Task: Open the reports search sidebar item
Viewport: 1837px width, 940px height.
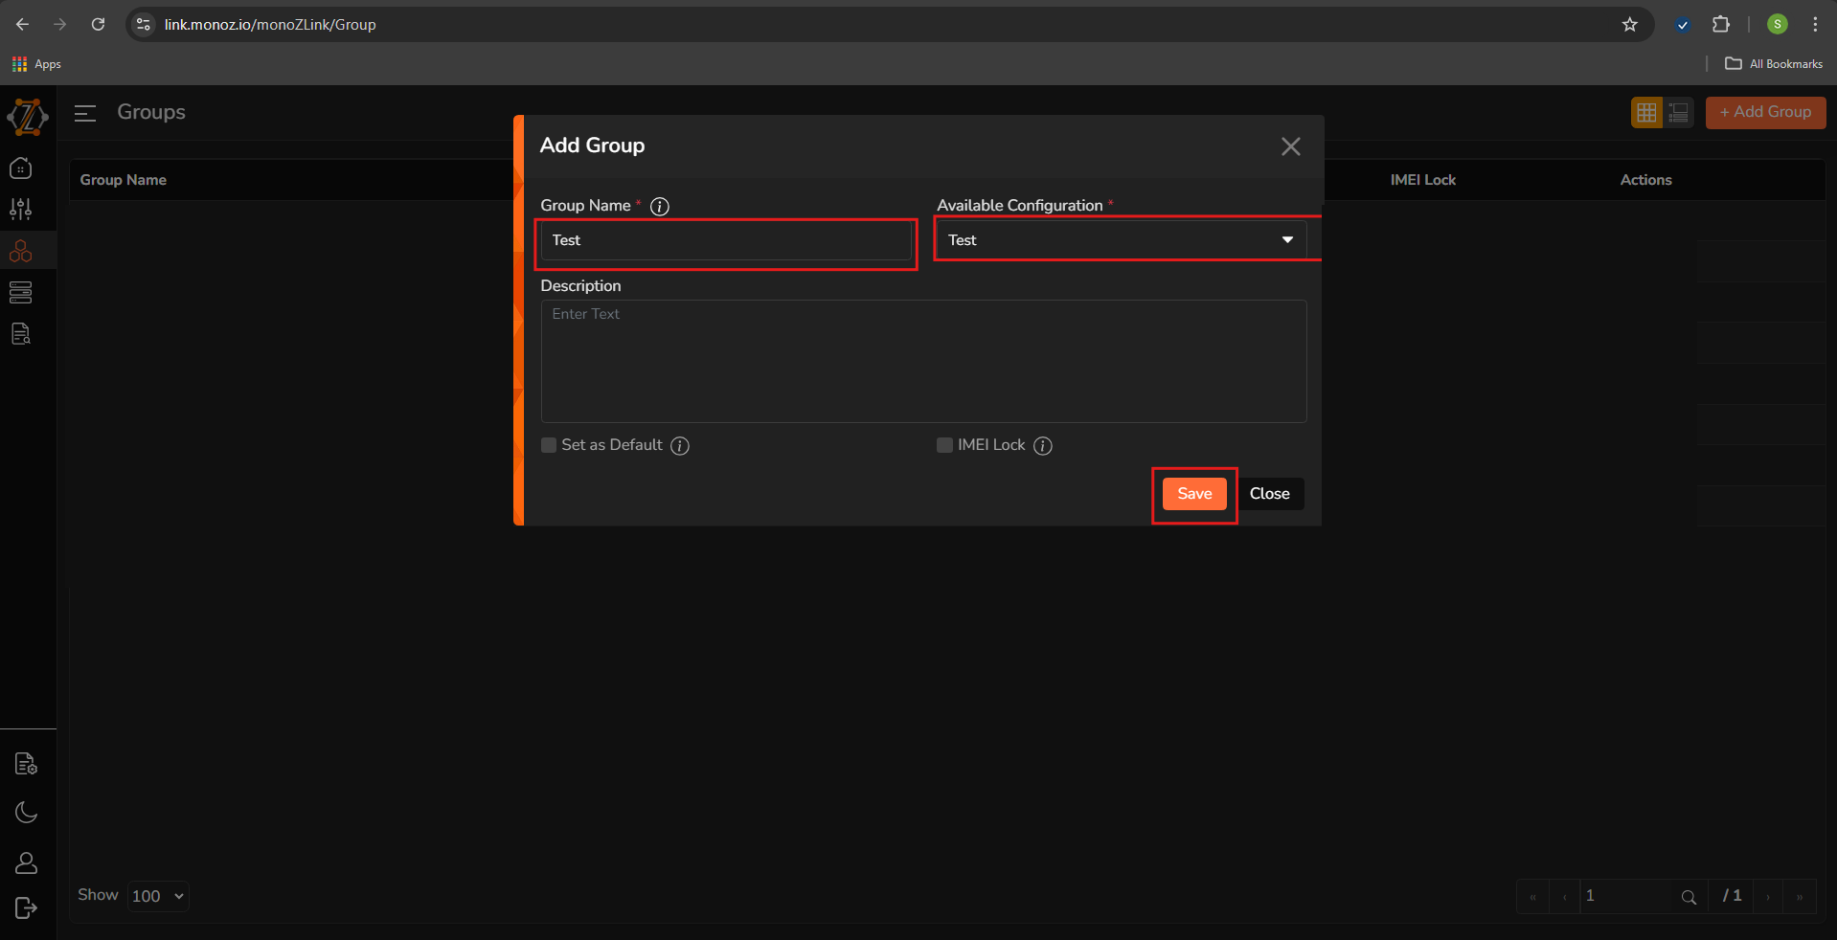Action: [21, 334]
